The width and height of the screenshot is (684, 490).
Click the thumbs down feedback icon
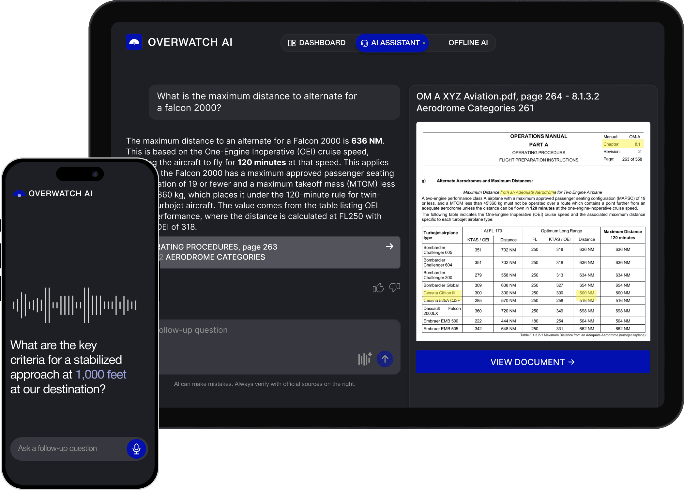pyautogui.click(x=394, y=287)
